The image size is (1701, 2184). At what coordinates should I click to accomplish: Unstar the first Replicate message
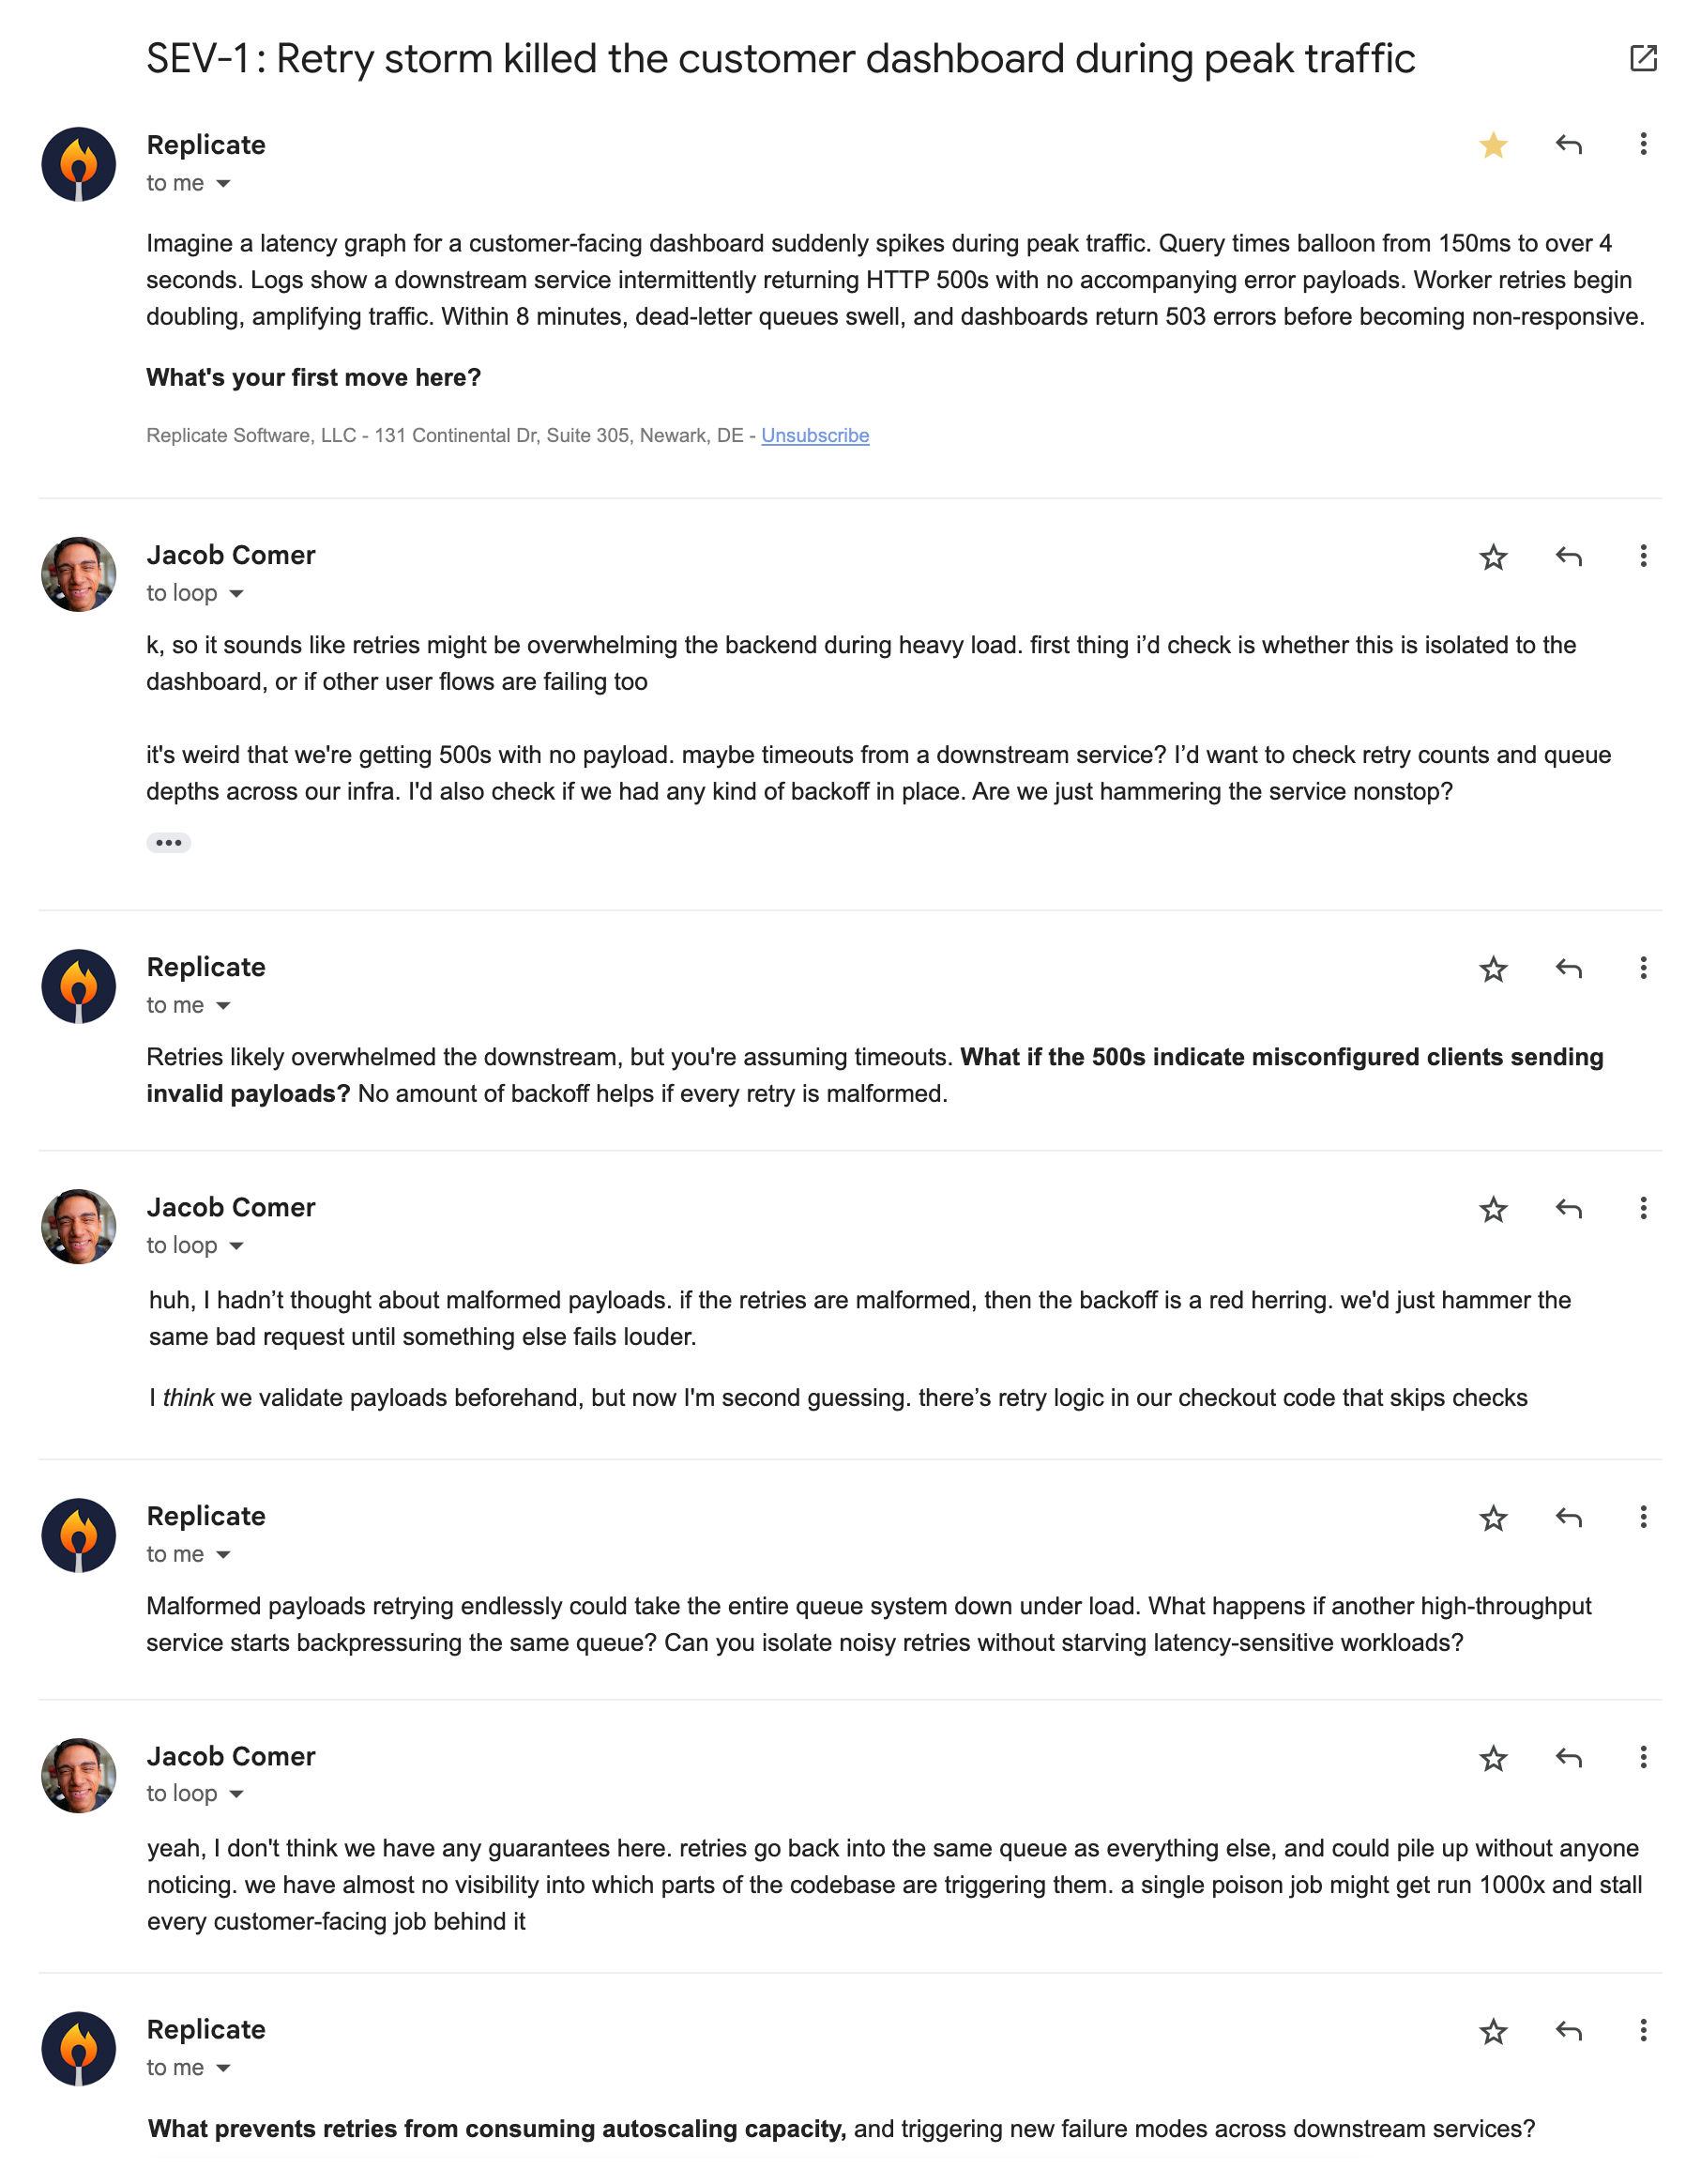[x=1492, y=146]
